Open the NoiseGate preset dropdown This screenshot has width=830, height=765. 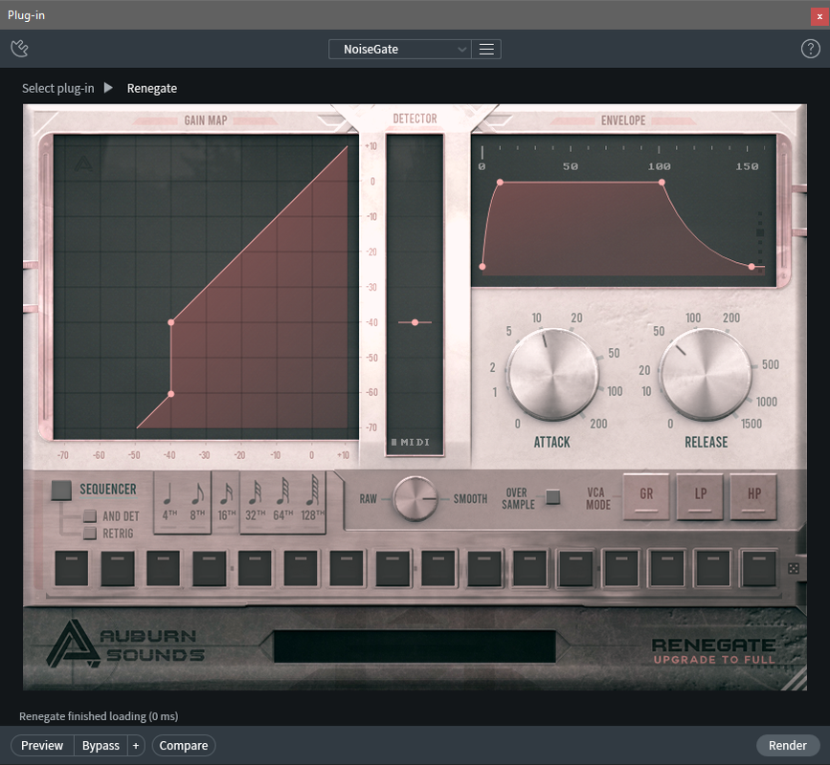[x=399, y=49]
